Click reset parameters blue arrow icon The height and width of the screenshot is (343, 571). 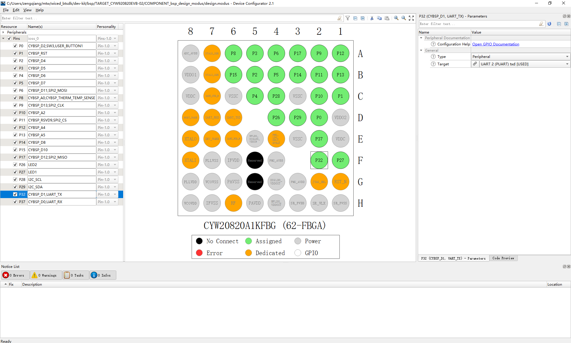[x=549, y=24]
